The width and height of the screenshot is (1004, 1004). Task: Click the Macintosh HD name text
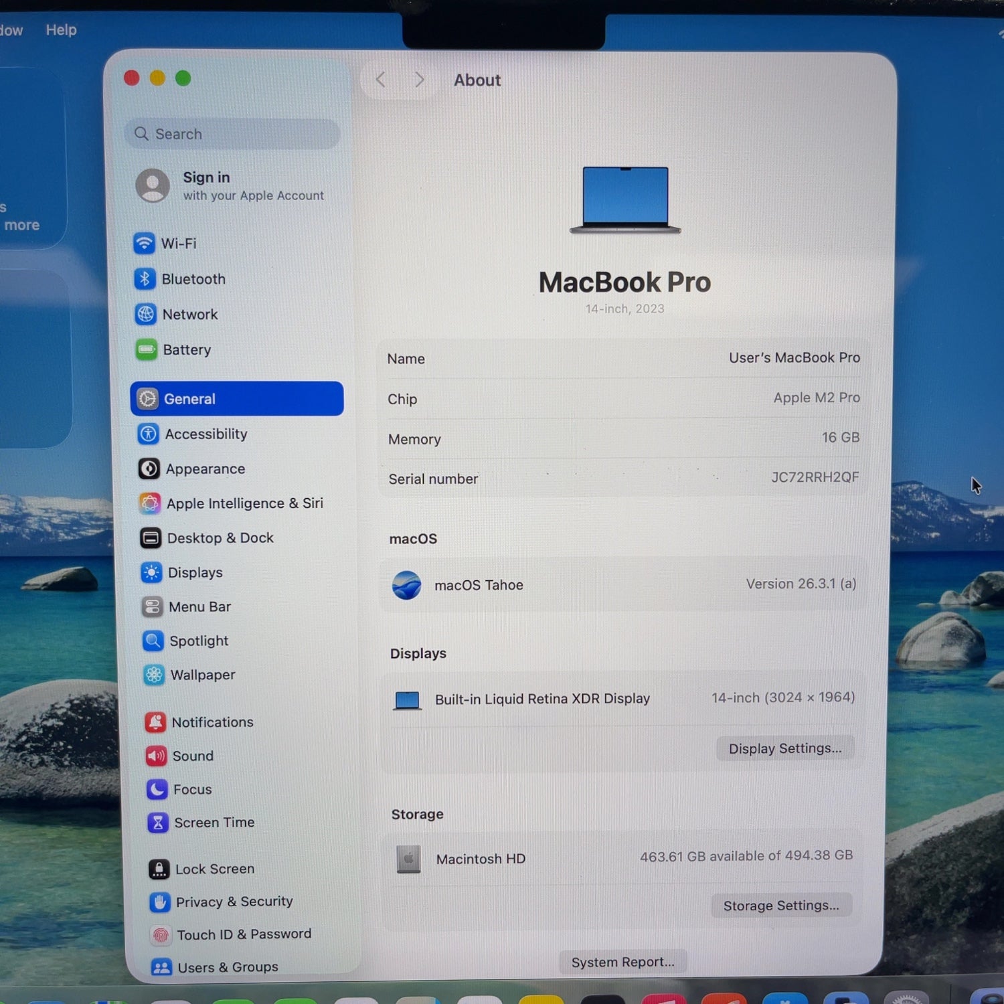[x=481, y=859]
